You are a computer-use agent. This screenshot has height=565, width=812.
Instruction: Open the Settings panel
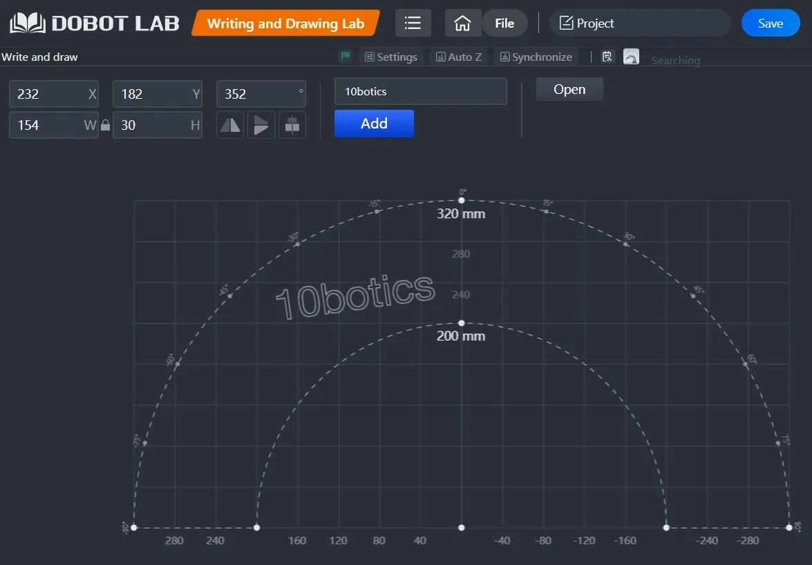pos(391,57)
